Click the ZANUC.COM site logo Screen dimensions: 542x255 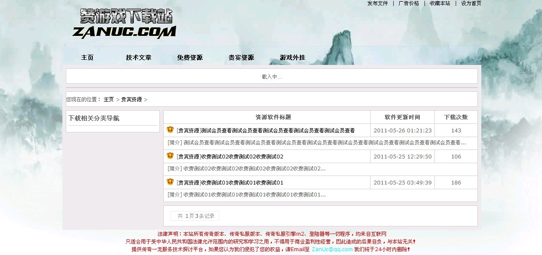click(124, 24)
